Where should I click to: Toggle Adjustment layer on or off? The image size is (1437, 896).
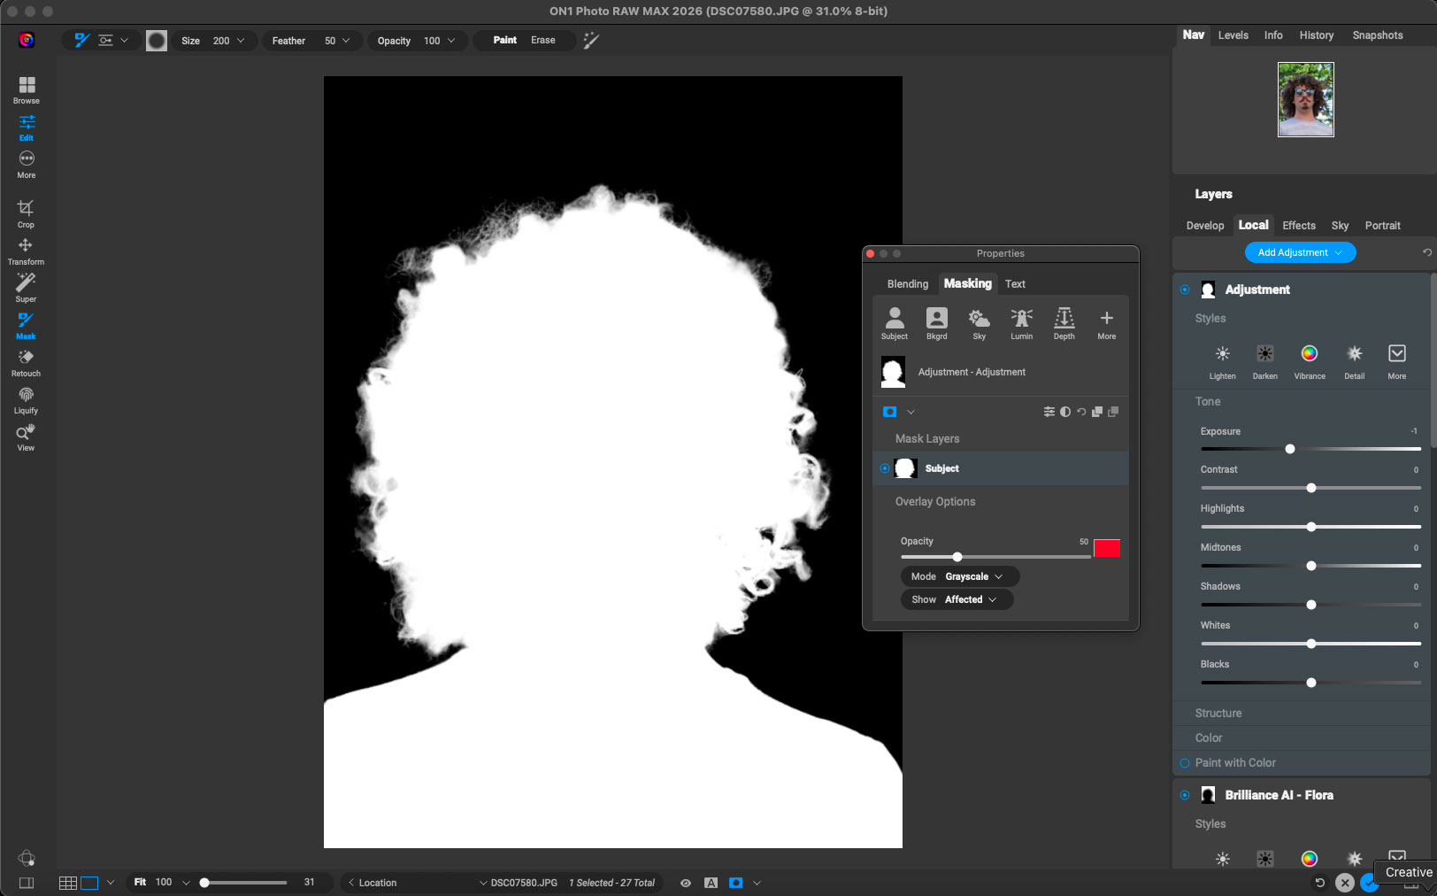(x=1185, y=290)
